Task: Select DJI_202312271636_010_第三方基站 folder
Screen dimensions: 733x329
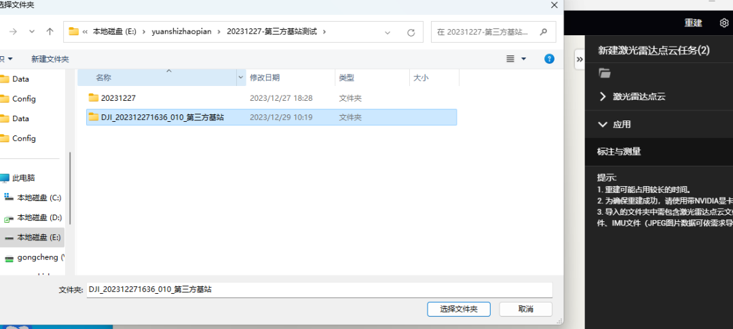Action: click(271, 117)
